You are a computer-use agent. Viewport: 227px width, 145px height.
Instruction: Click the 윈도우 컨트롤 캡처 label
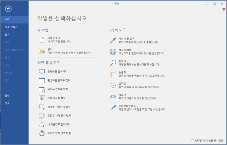(x=58, y=89)
